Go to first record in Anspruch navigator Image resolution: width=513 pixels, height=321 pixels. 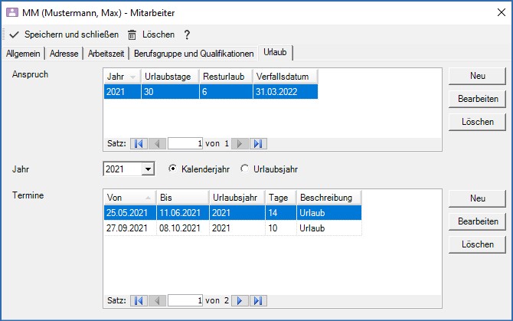[x=139, y=143]
